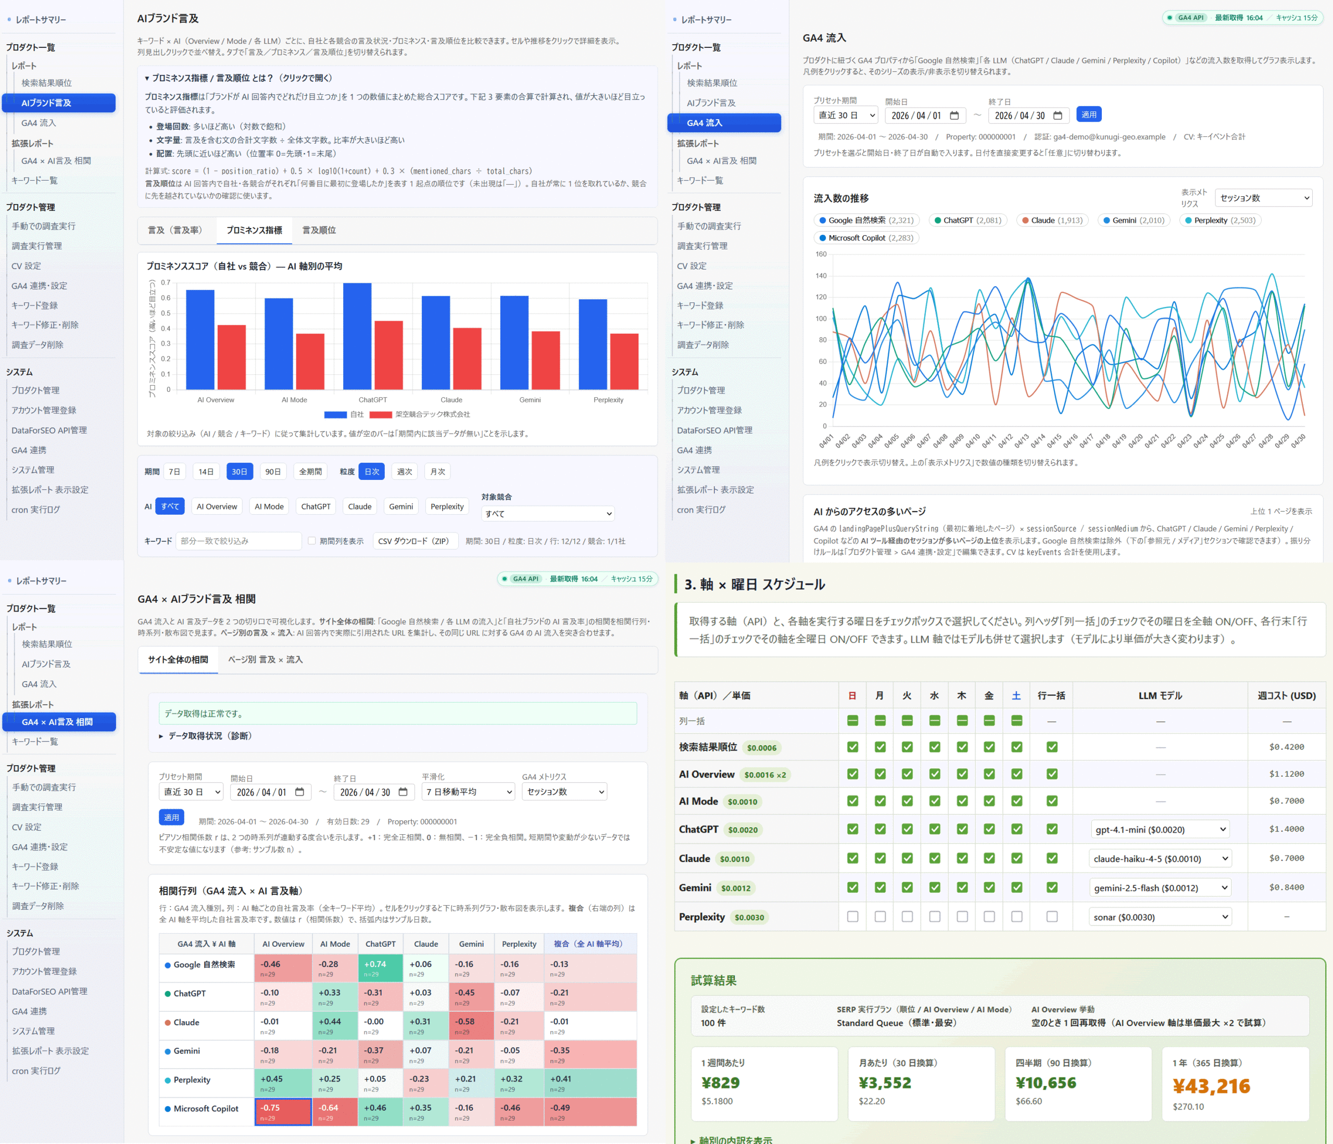Click calendar icon beside 平滑化's 終了日 field
Viewport: 1333px width, 1144px height.
tap(403, 792)
